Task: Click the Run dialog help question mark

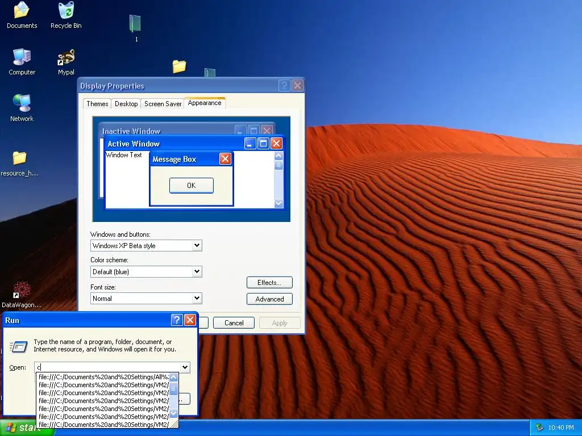Action: pyautogui.click(x=177, y=320)
